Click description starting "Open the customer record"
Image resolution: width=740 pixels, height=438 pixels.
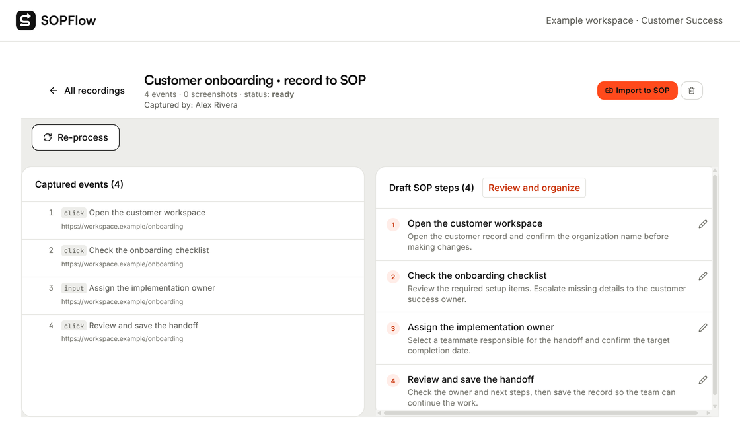[x=538, y=242]
